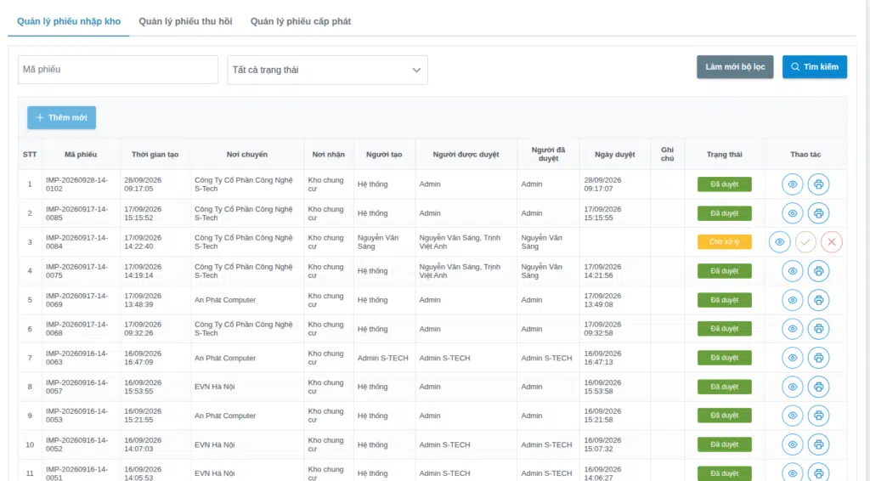The width and height of the screenshot is (870, 481).
Task: Open the 'Tất cả trạng thái' status dropdown
Action: tap(327, 70)
